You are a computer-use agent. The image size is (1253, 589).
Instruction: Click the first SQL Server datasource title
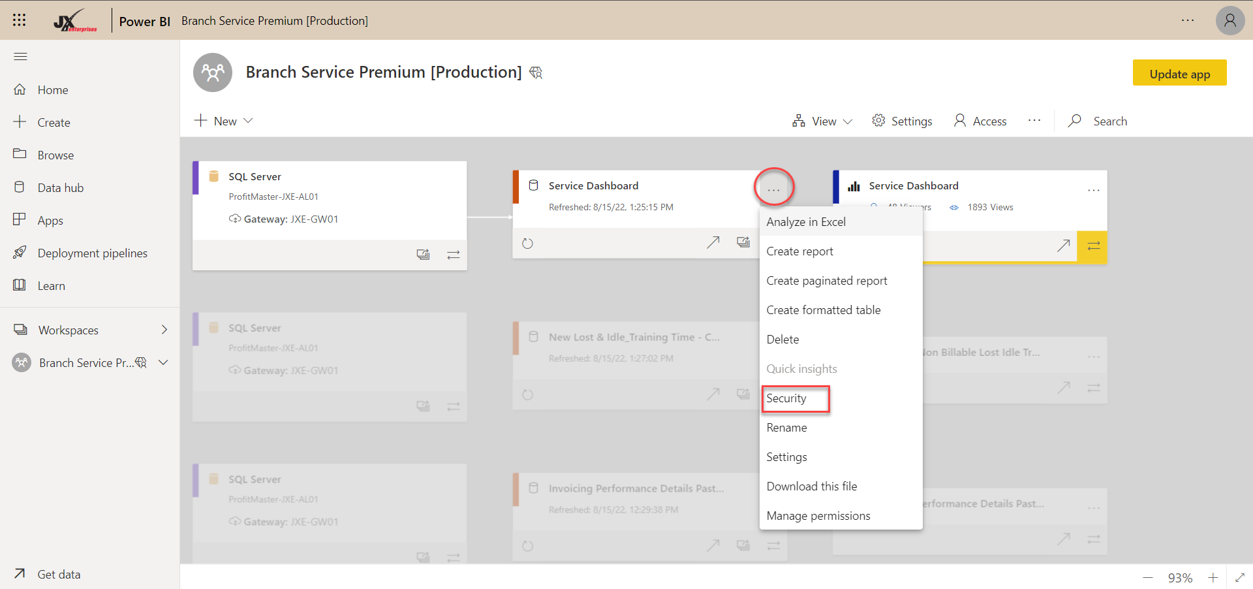coord(255,176)
